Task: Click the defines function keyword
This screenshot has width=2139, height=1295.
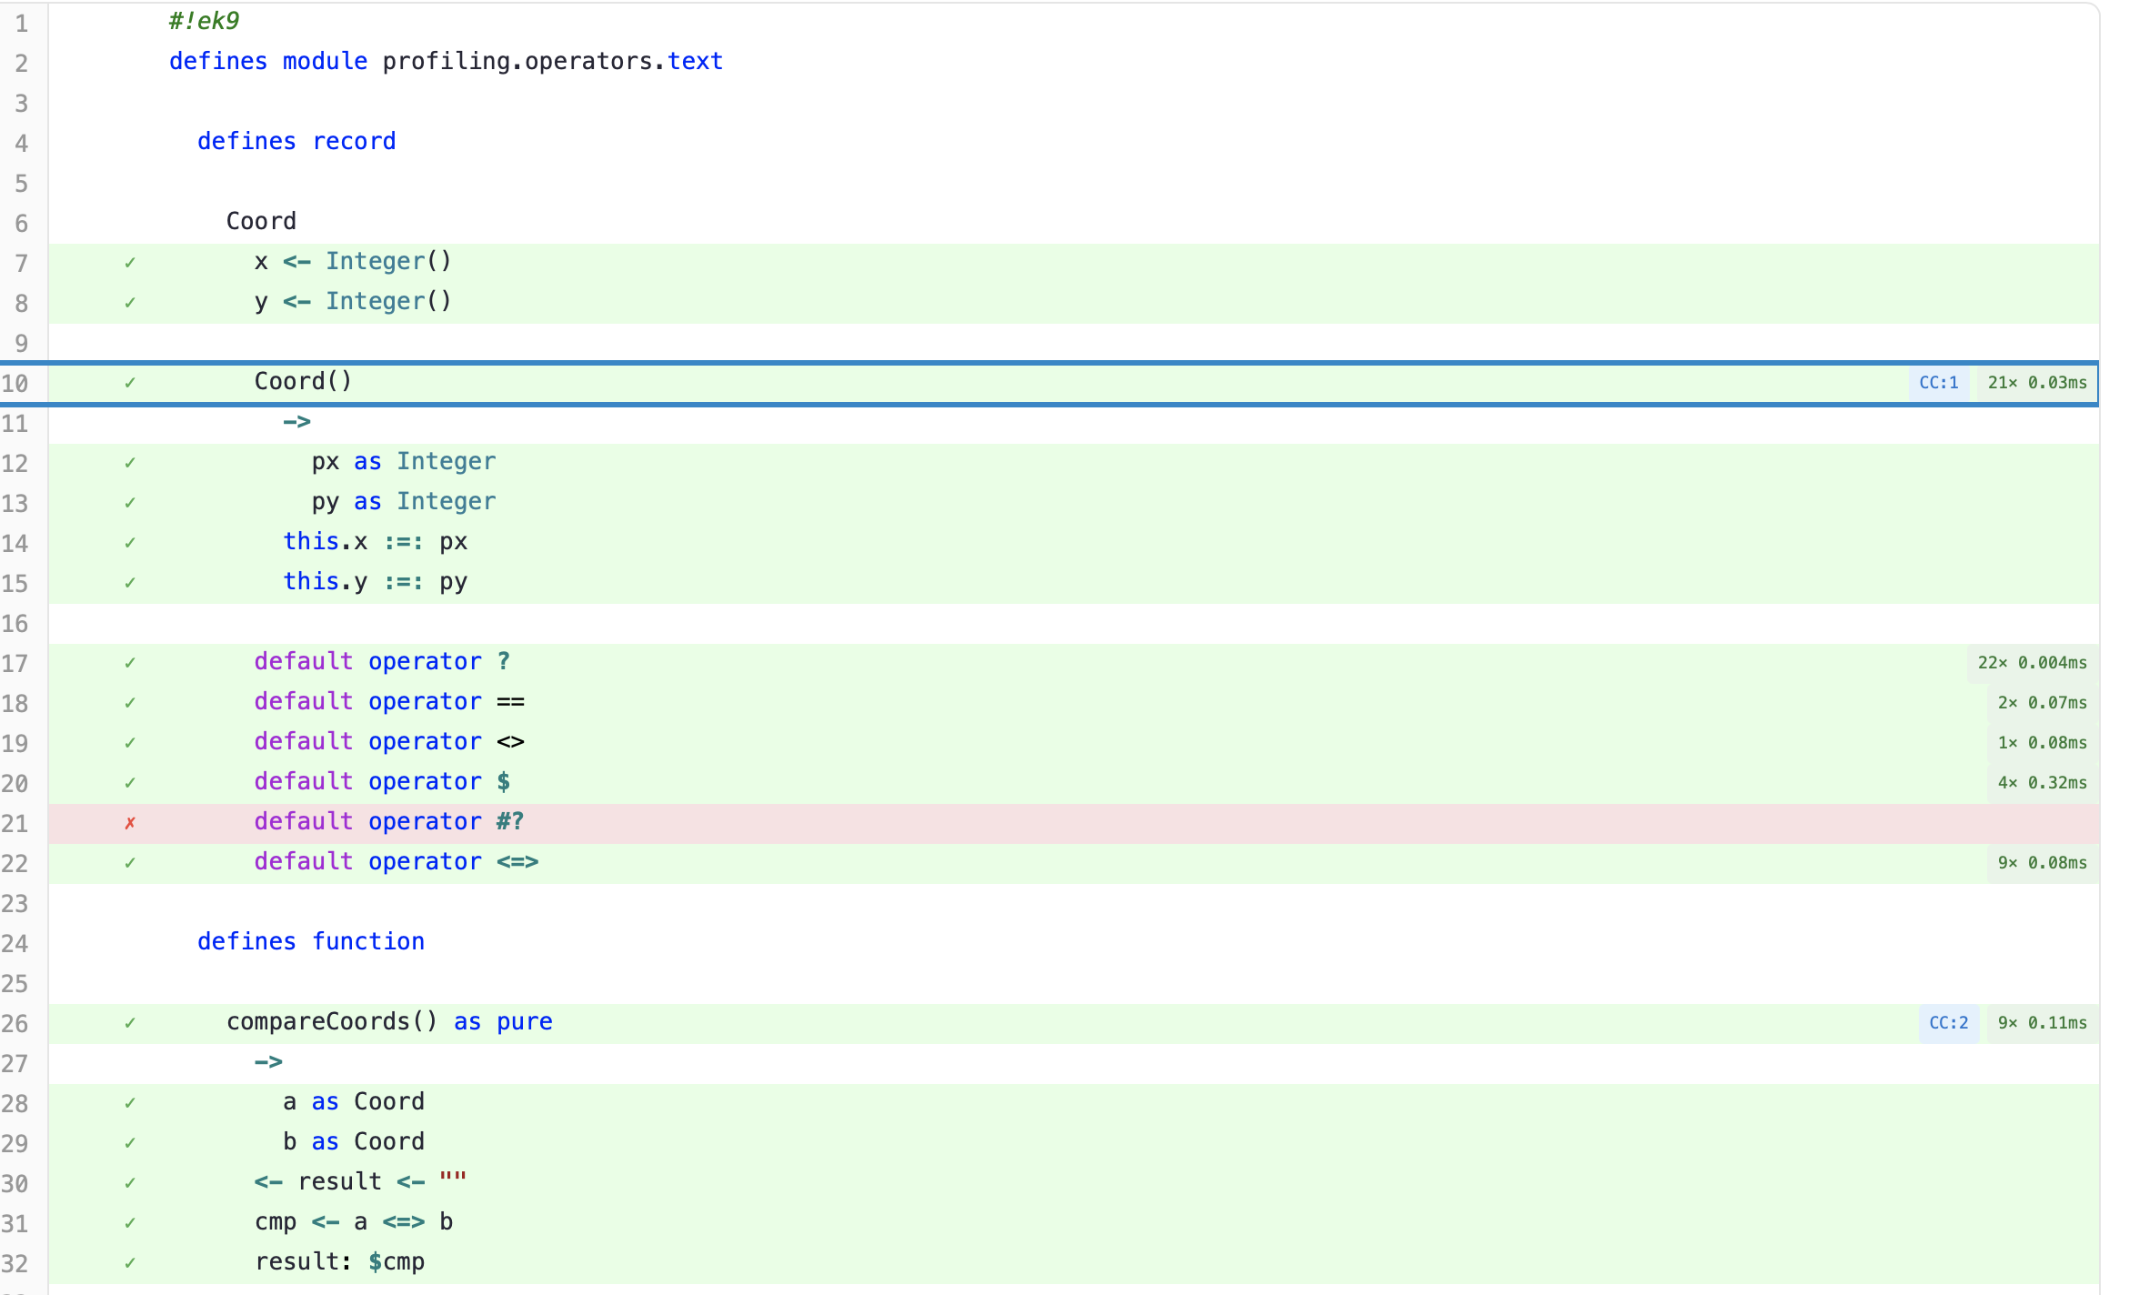Action: pos(311,941)
